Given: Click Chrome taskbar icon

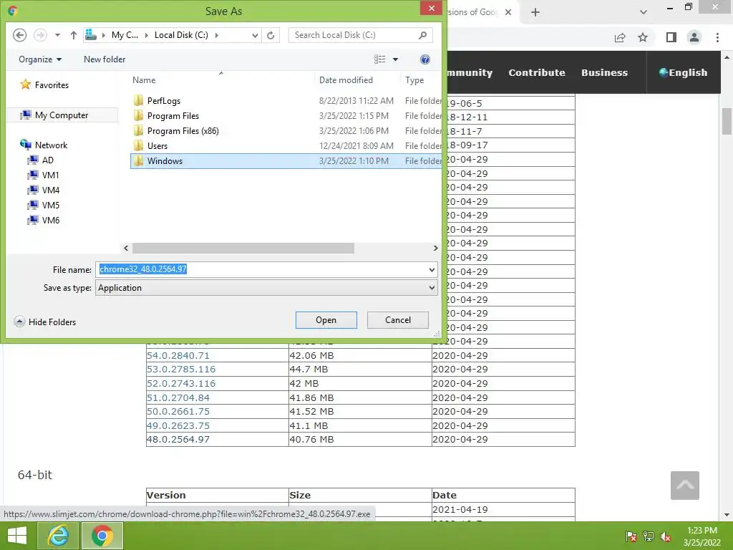Looking at the screenshot, I should click(x=102, y=536).
